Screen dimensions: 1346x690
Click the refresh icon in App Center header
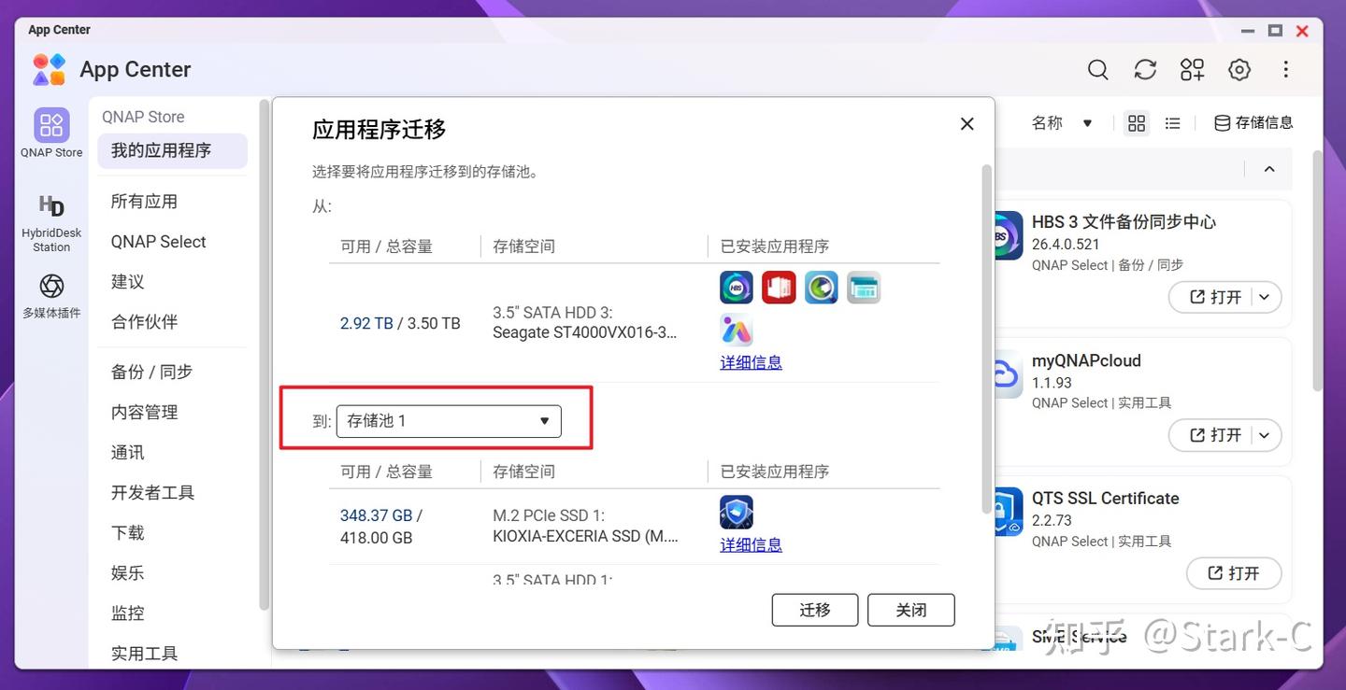tap(1145, 70)
